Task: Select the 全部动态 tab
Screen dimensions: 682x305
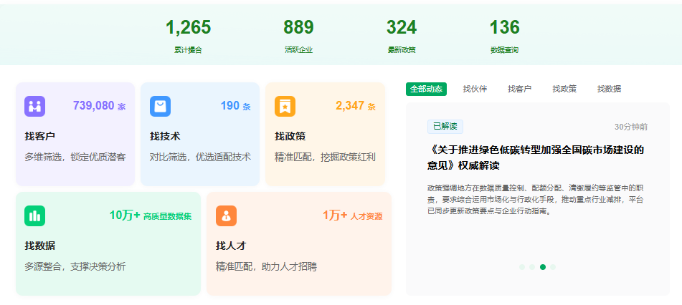Action: coord(426,89)
